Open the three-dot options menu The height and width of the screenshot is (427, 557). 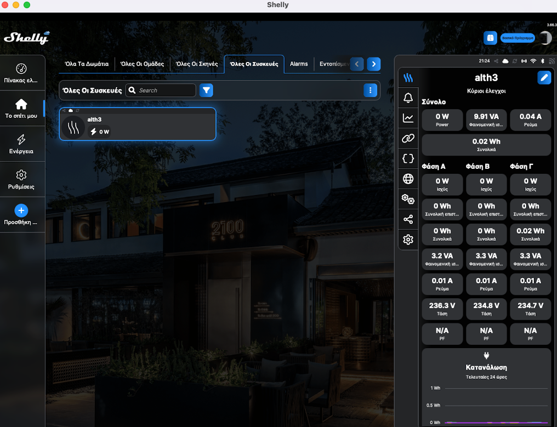pyautogui.click(x=370, y=90)
